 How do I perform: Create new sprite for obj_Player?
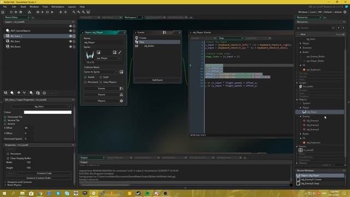point(98,53)
